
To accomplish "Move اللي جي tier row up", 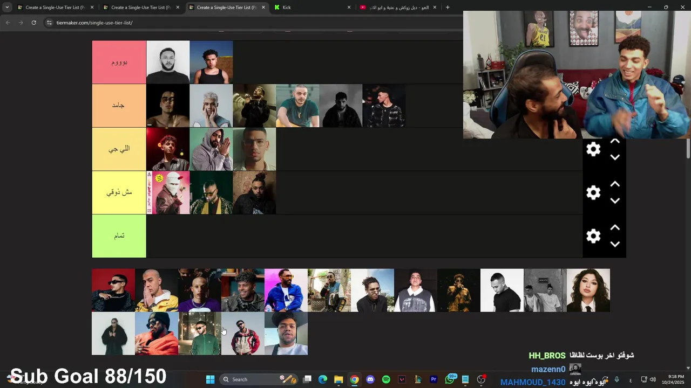I will (x=615, y=141).
